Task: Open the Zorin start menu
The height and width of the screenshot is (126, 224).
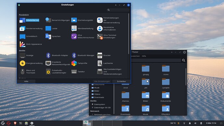Action: [x=3, y=123]
